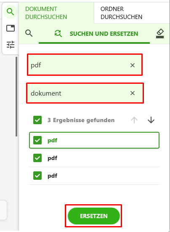Open the page thumbnails panel icon

click(11, 28)
